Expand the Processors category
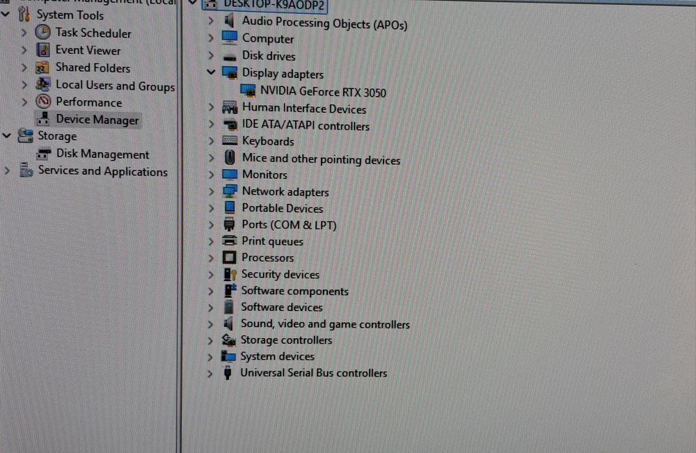 point(211,257)
